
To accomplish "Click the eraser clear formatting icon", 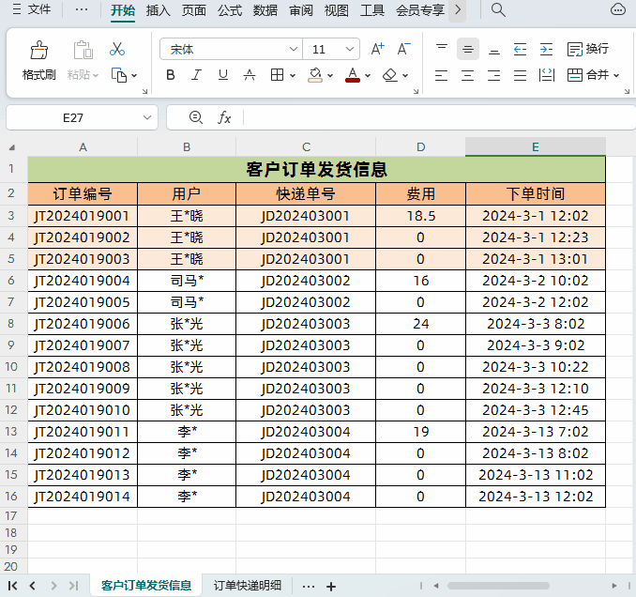I will coord(390,75).
